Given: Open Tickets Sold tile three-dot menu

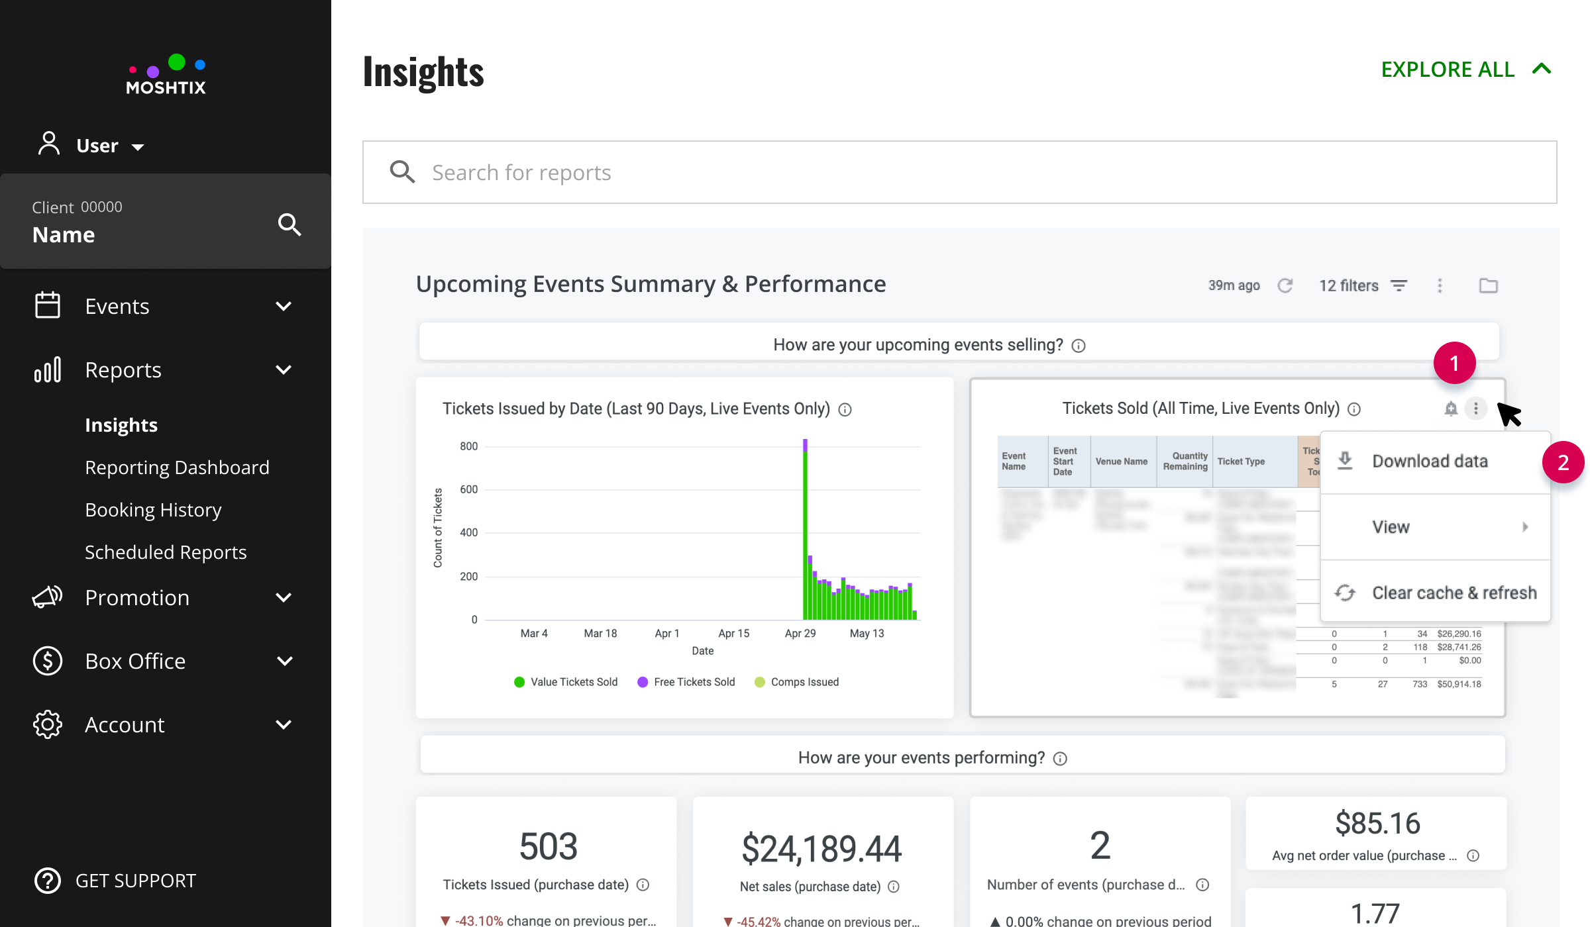Looking at the screenshot, I should 1475,409.
